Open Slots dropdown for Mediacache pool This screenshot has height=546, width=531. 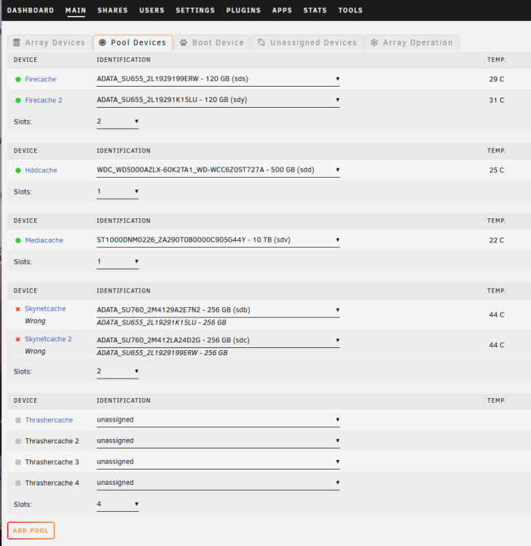tap(117, 261)
